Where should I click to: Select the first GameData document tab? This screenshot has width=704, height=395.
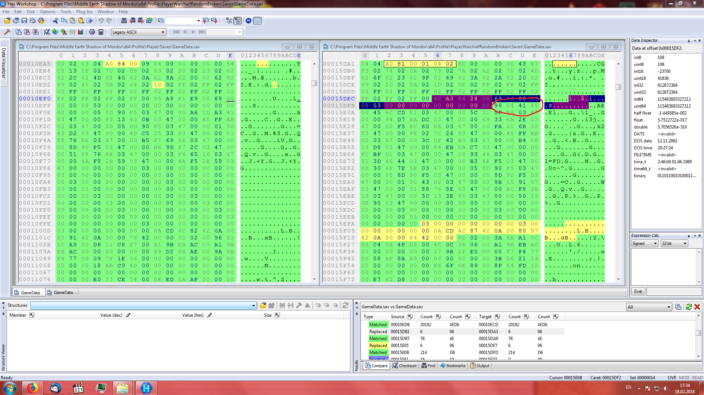pos(28,292)
